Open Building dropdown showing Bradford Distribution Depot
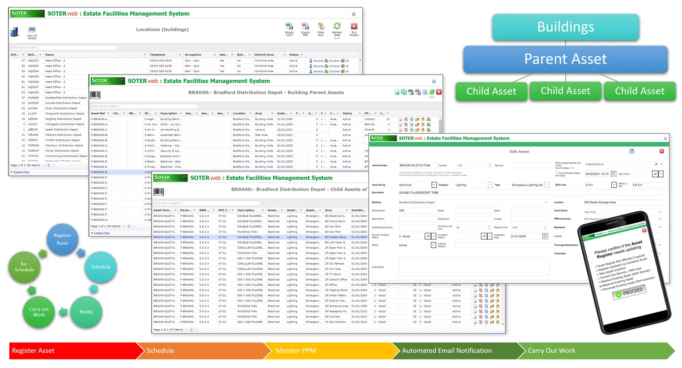Image resolution: width=682 pixels, height=368 pixels. tap(546, 202)
